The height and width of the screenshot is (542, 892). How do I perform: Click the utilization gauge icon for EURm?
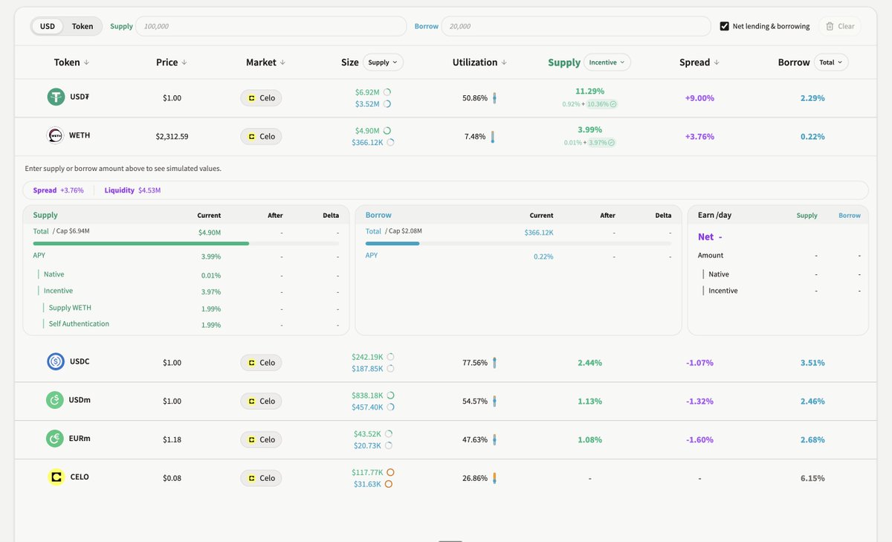[x=494, y=439]
